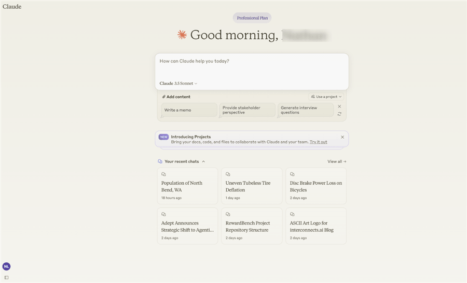The image size is (467, 283).
Task: Collapse the Your recent chats section
Action: click(203, 161)
